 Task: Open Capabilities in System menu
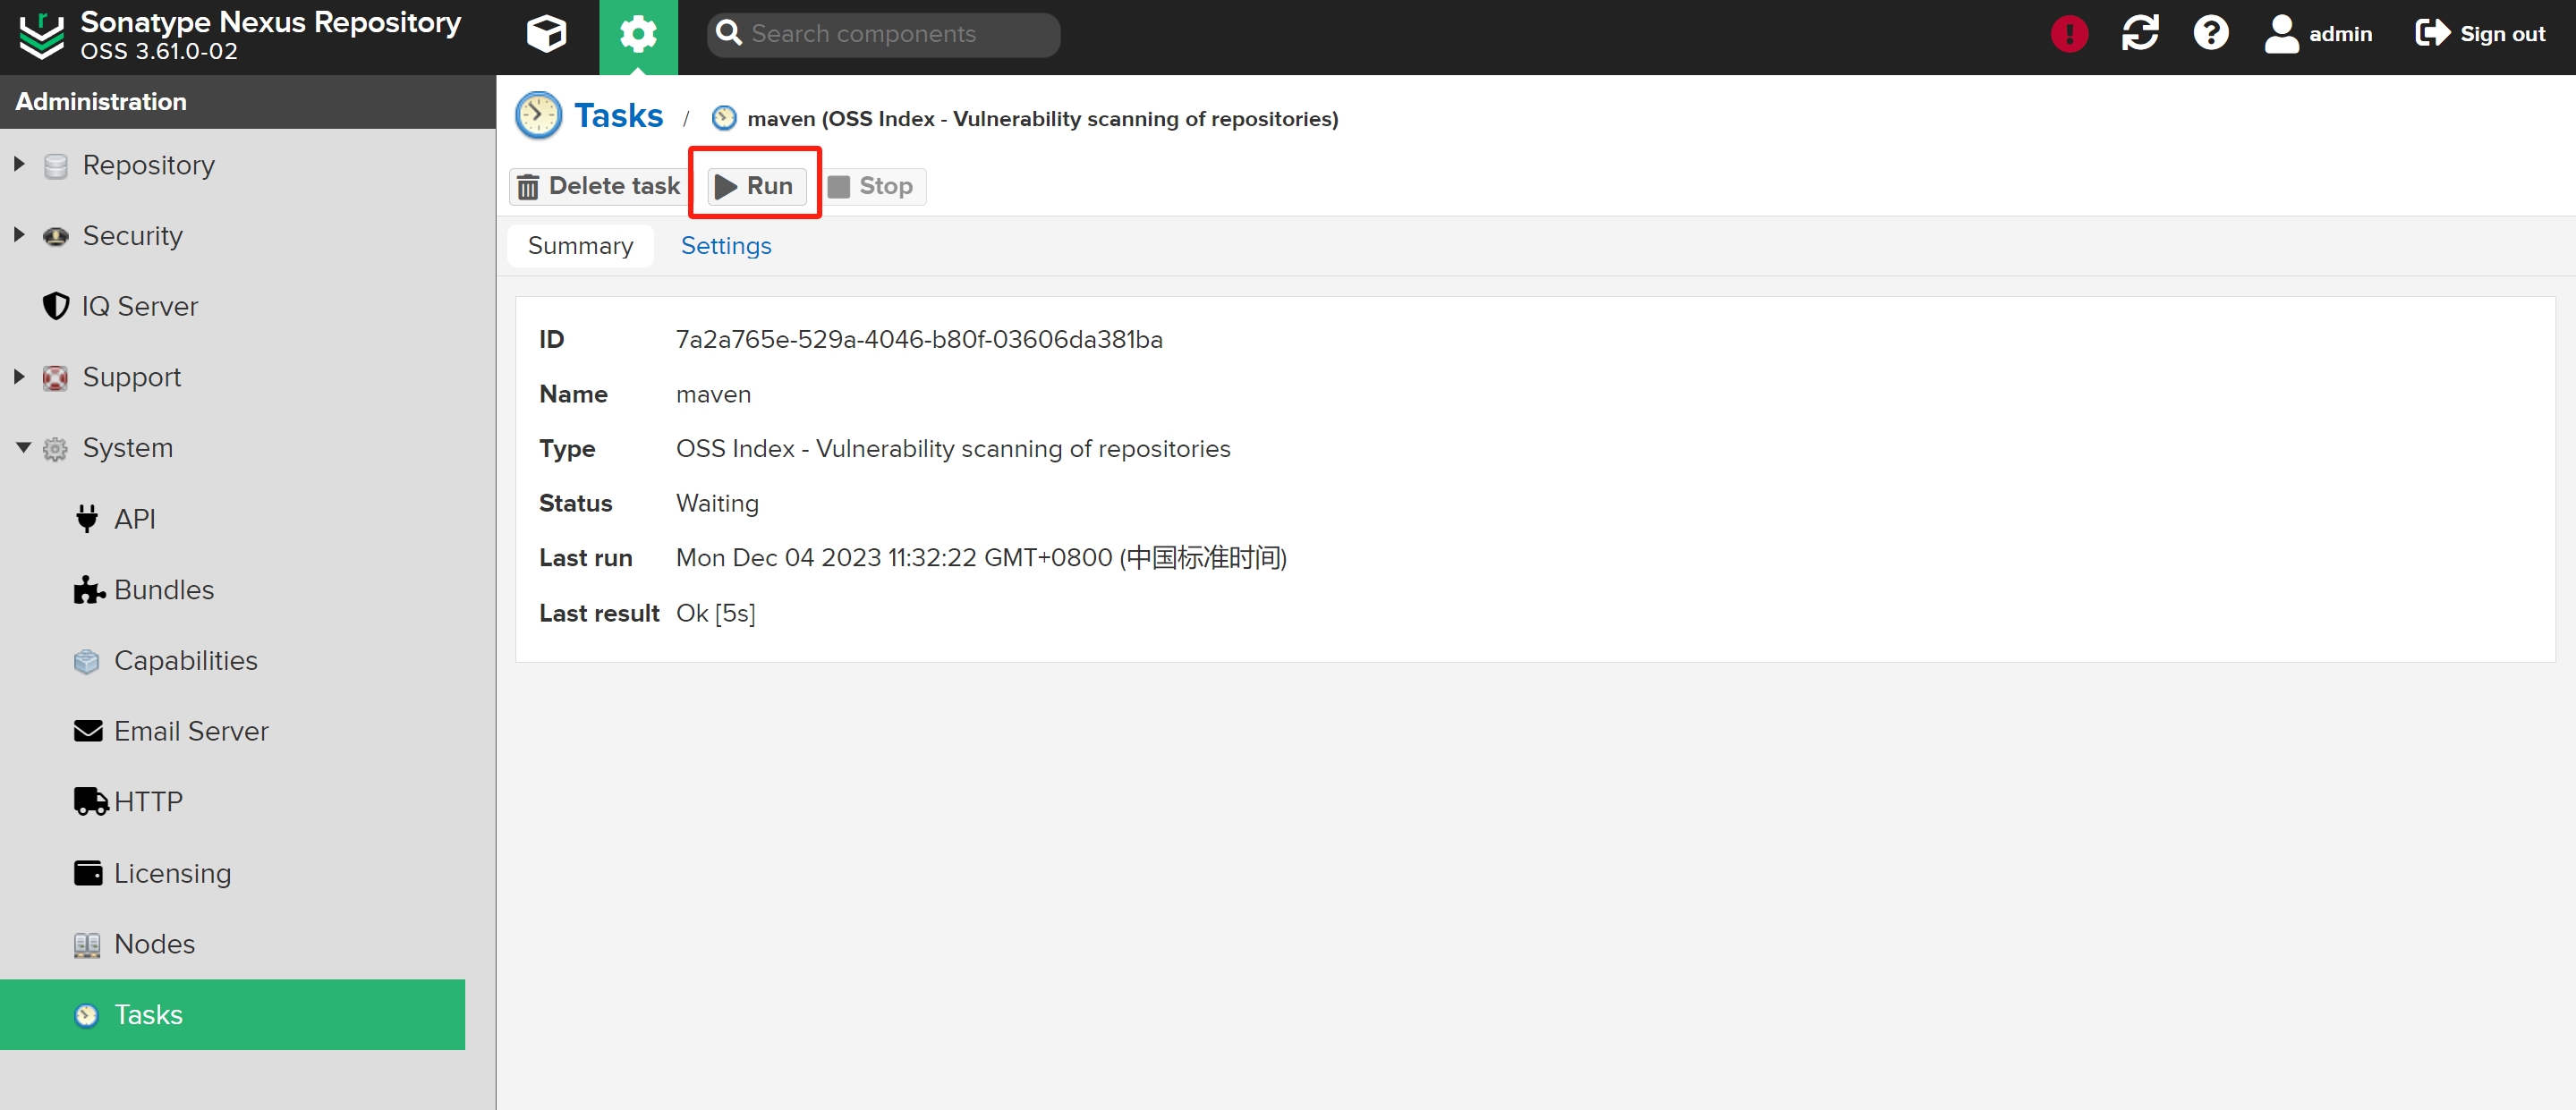tap(185, 661)
